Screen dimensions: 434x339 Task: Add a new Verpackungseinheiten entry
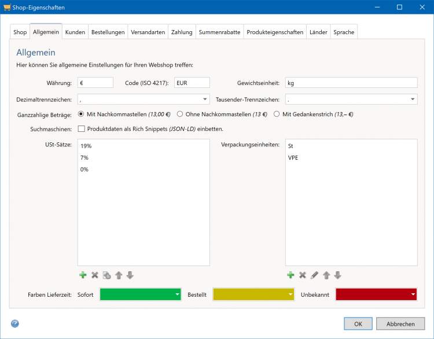(x=291, y=275)
